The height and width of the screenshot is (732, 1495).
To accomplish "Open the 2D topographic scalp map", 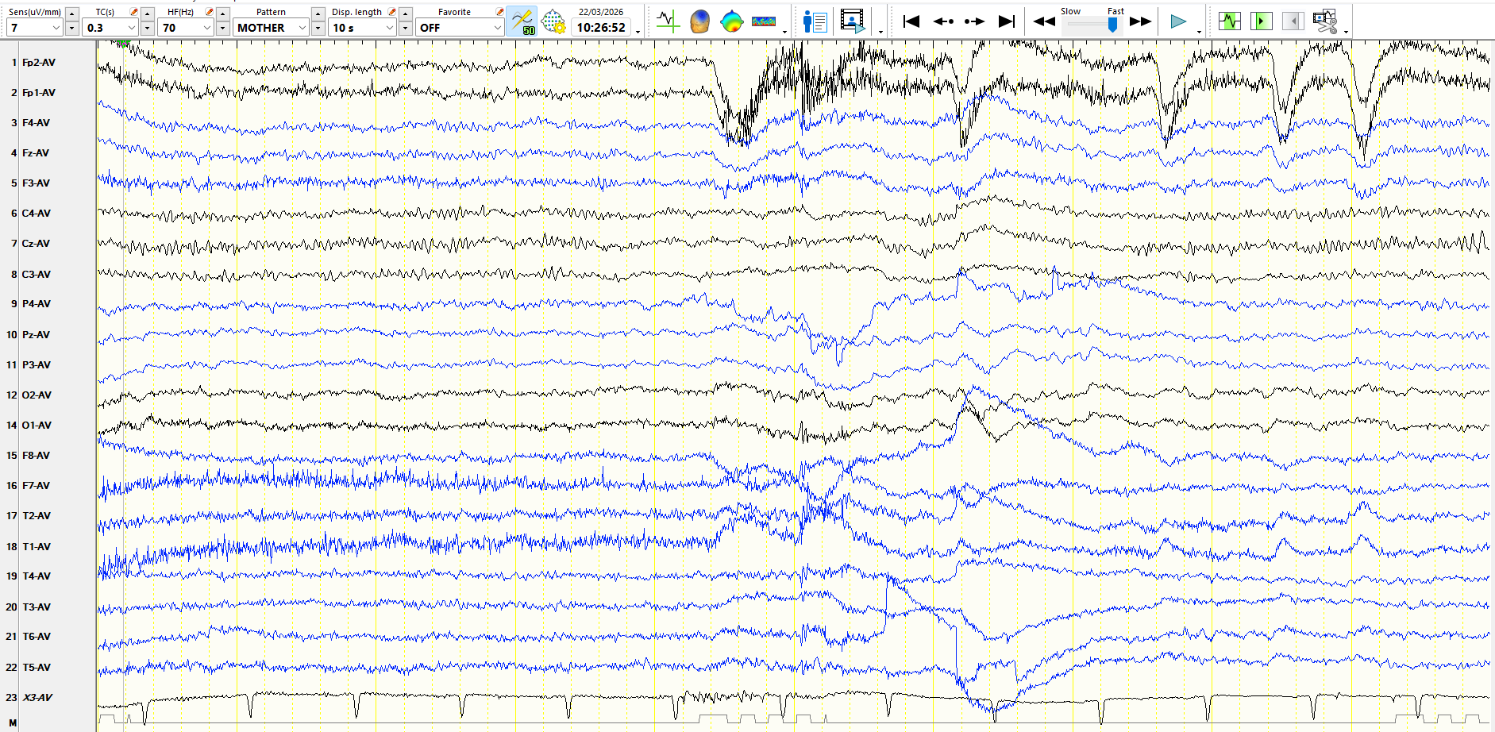I will pyautogui.click(x=731, y=21).
